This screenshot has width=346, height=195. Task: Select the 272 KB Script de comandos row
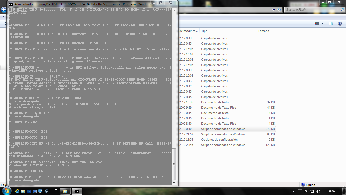point(227,129)
